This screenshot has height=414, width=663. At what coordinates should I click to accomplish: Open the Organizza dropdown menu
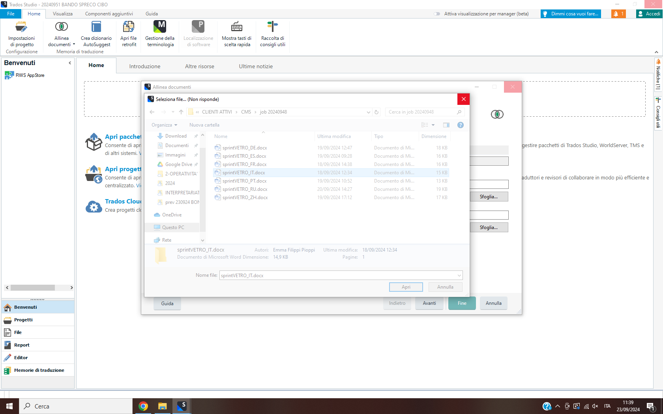pos(164,125)
